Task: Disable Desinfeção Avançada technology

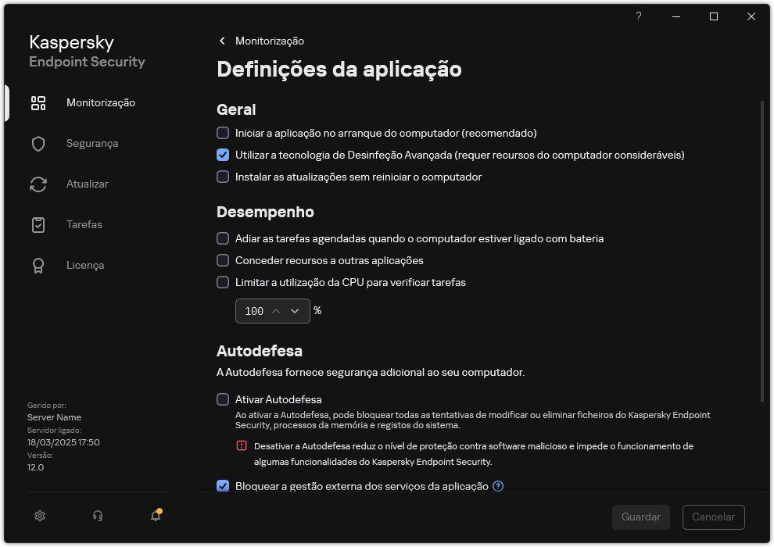Action: pyautogui.click(x=223, y=155)
